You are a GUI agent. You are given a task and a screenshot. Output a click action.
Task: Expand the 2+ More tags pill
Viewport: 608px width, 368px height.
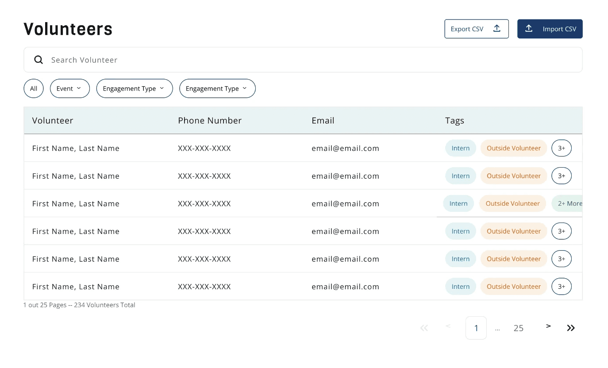click(x=567, y=203)
